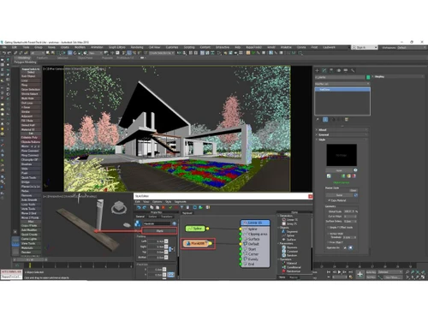Open the Modify tab in the command panel
The height and width of the screenshot is (321, 428).
tap(324, 70)
